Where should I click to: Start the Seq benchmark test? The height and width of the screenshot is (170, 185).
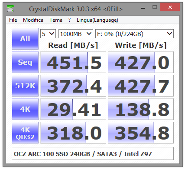pos(25,62)
